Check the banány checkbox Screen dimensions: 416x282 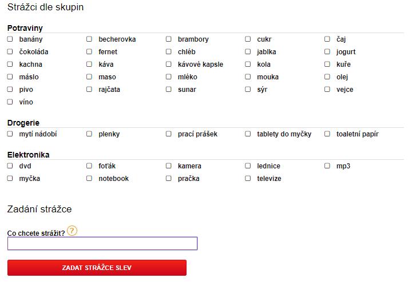pyautogui.click(x=10, y=39)
